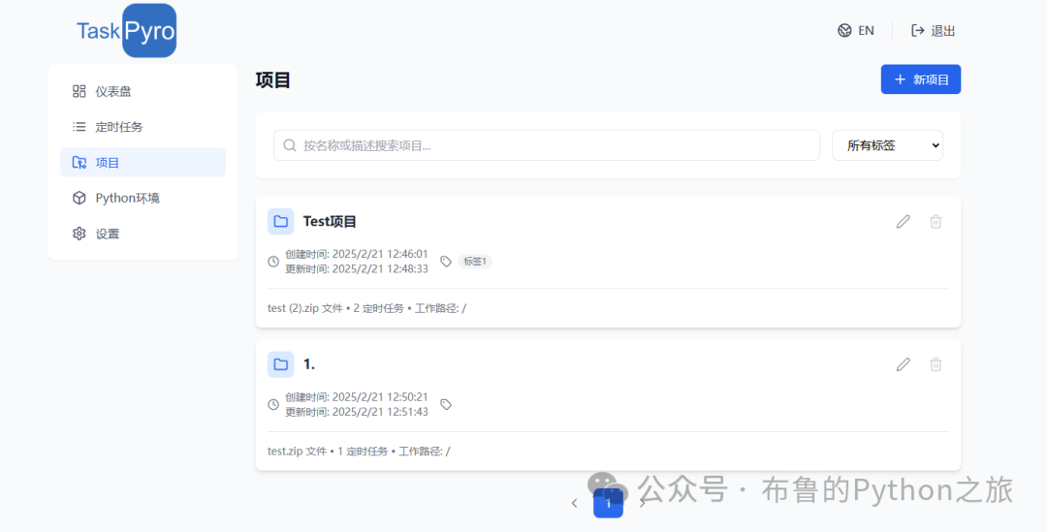Select page 1 in pagination
This screenshot has width=1047, height=532.
point(608,503)
